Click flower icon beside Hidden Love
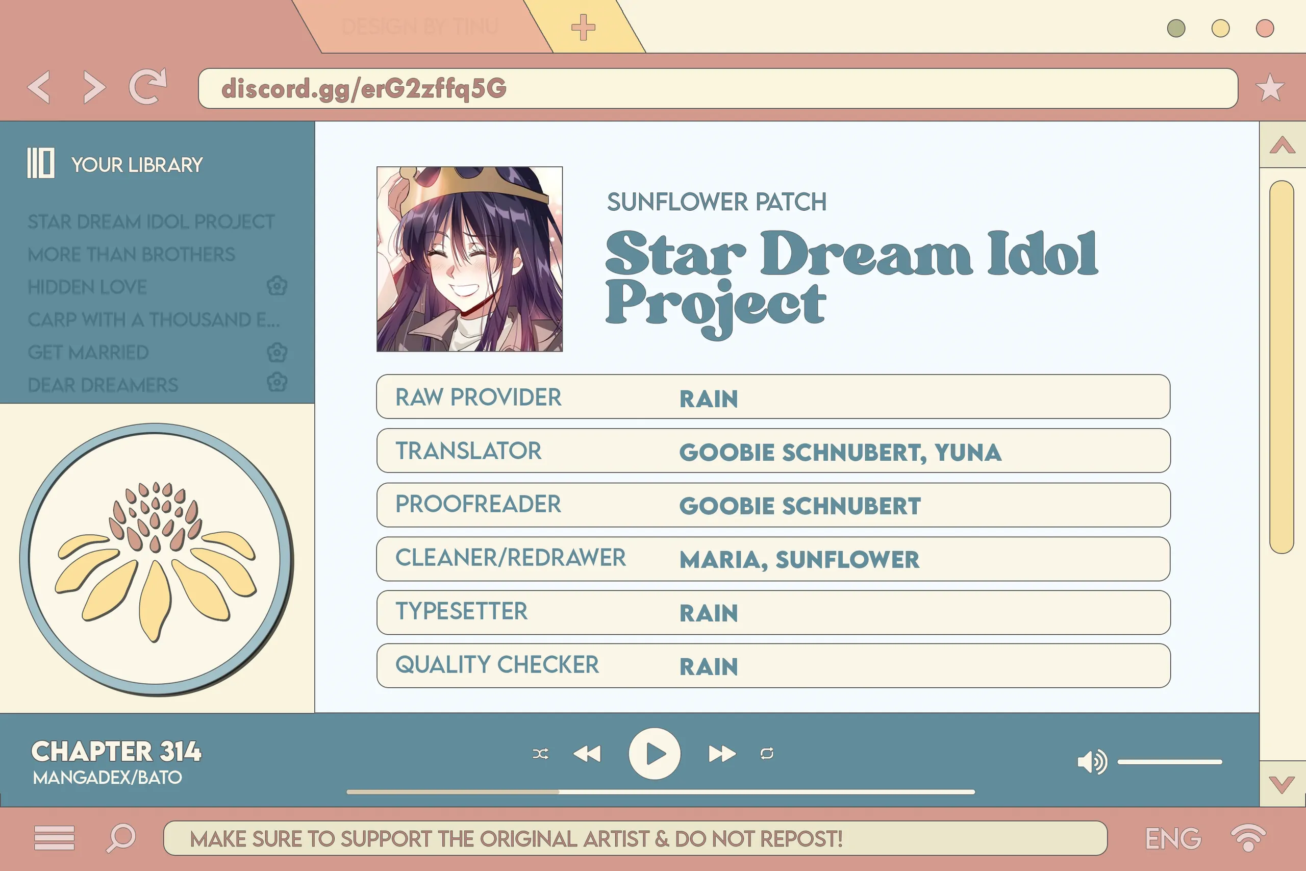This screenshot has height=871, width=1306. click(277, 286)
